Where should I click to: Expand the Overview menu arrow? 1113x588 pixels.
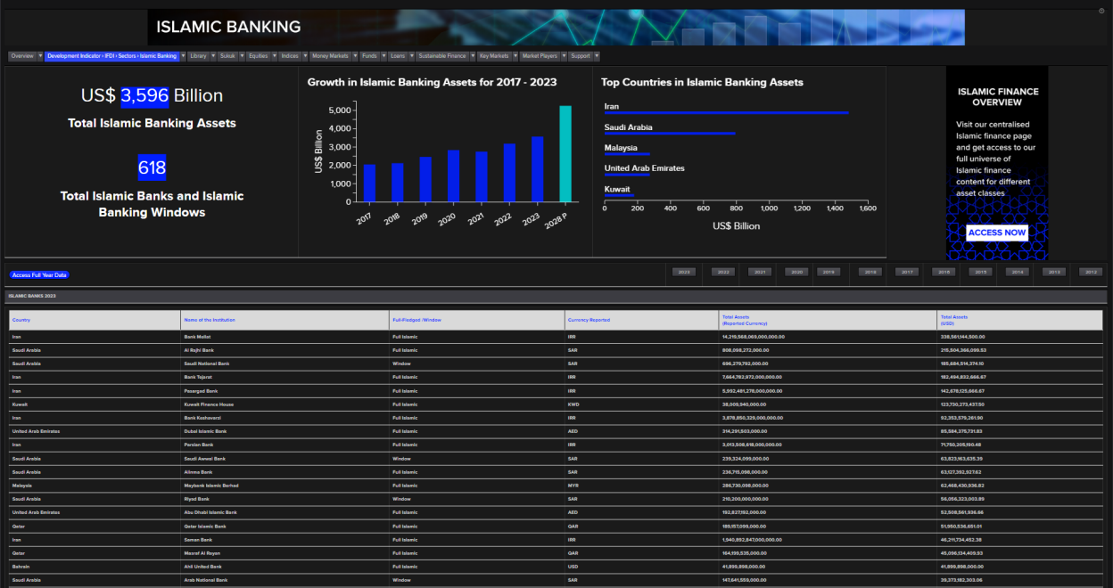pos(40,56)
